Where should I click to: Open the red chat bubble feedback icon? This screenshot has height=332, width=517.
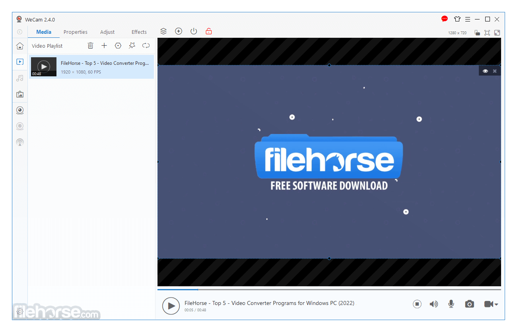click(445, 19)
